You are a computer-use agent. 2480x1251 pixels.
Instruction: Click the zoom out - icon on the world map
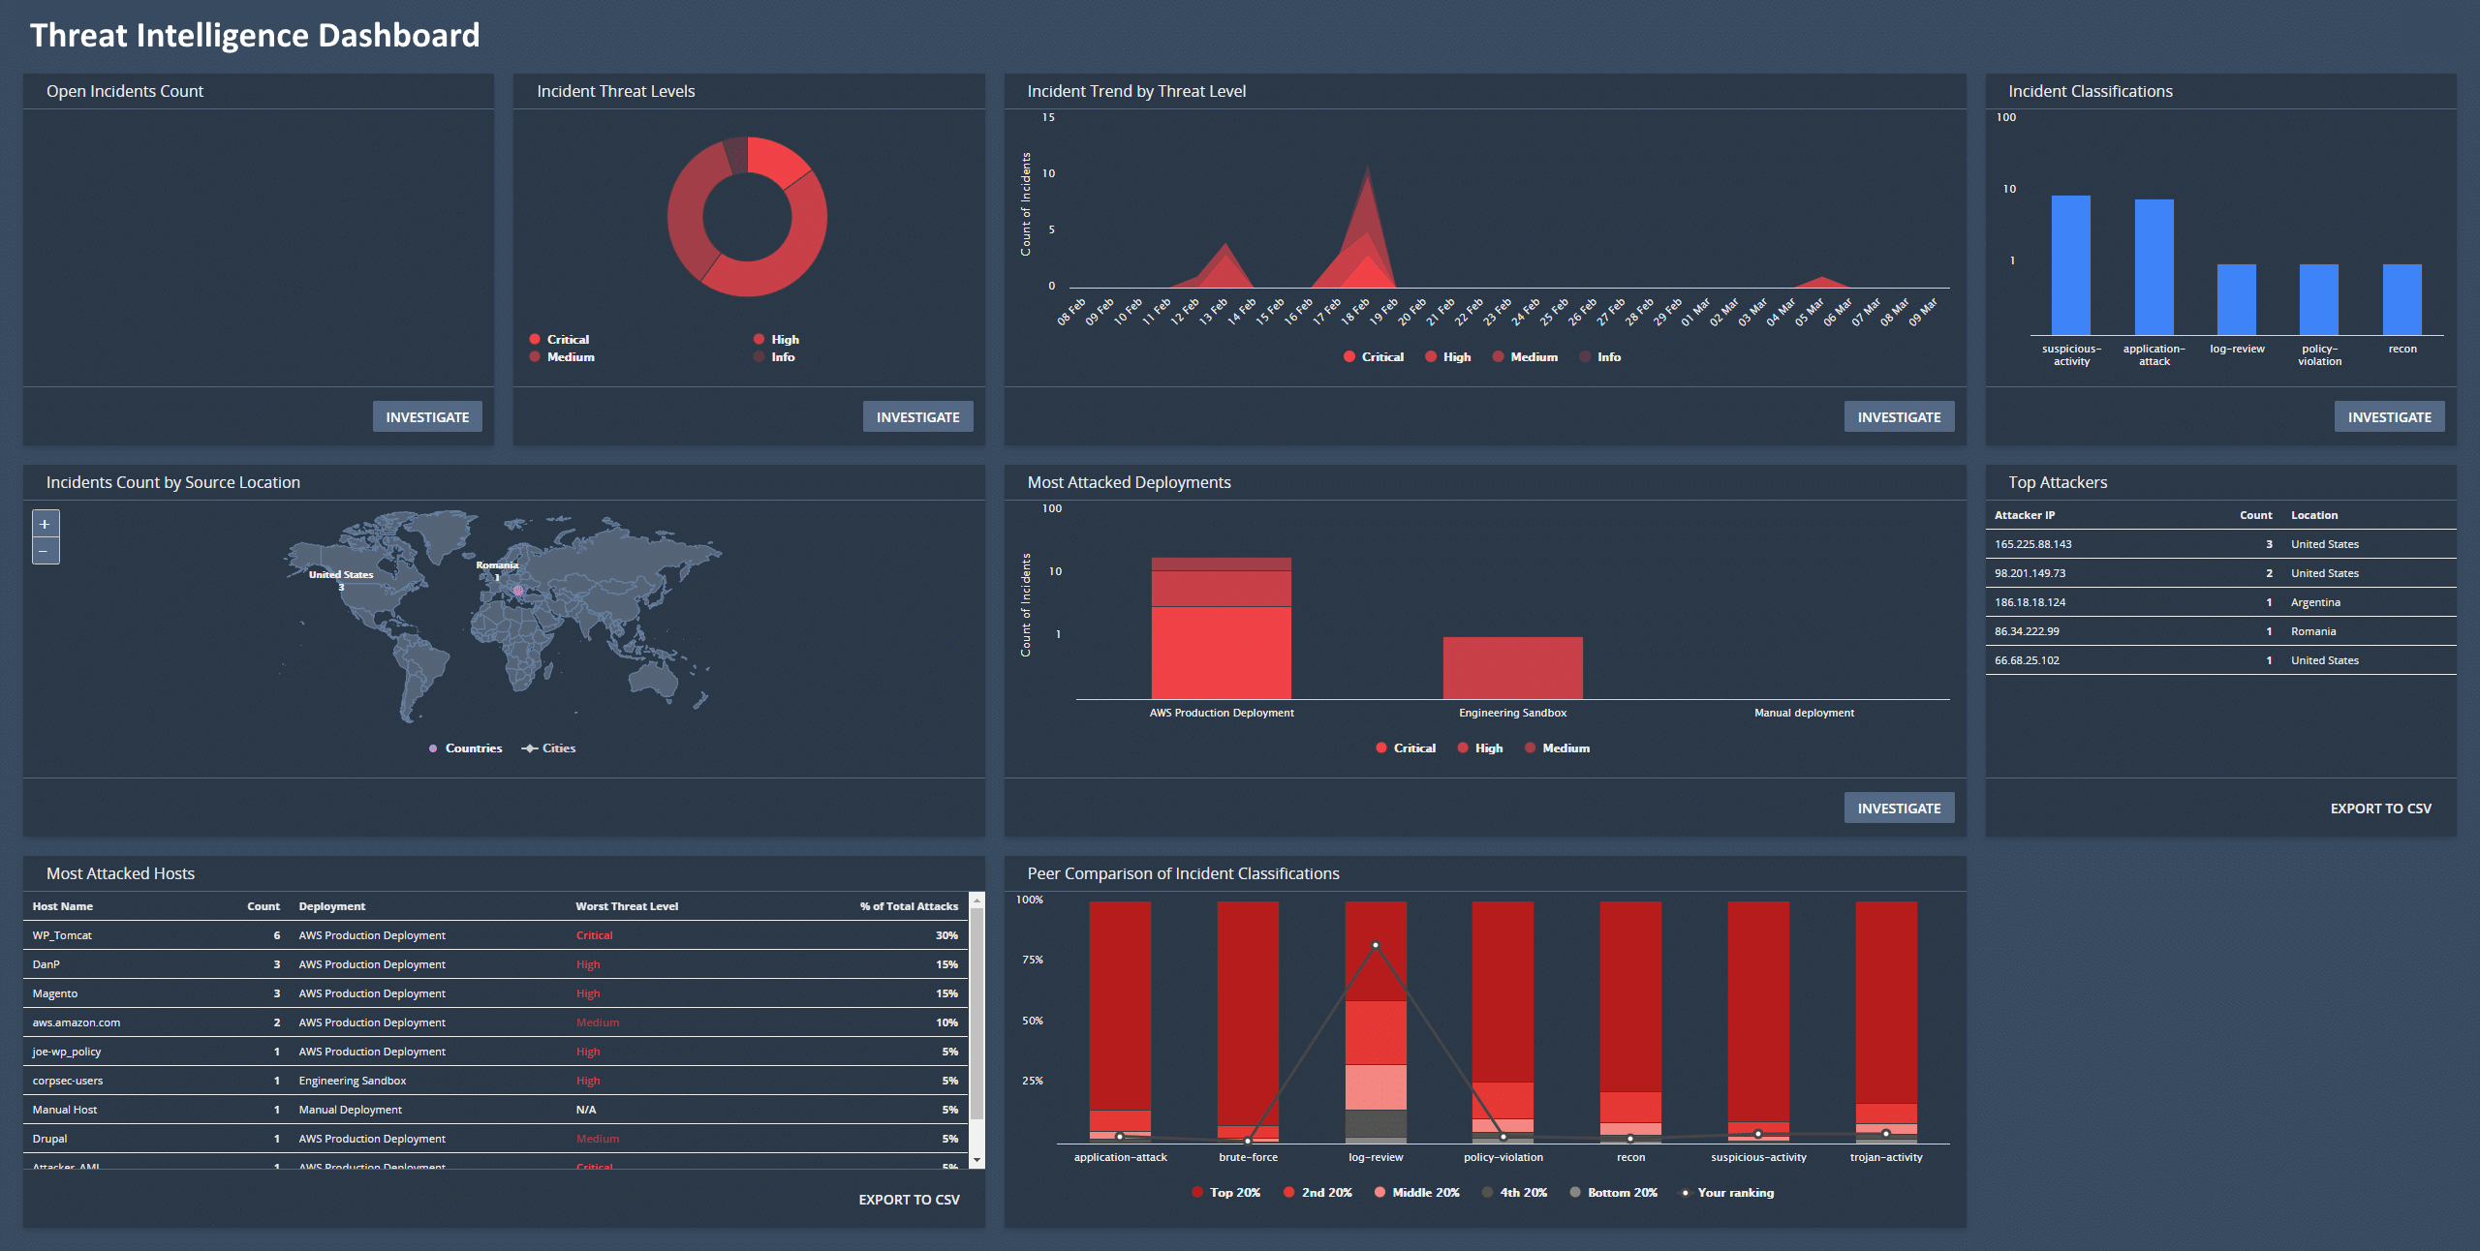pos(45,549)
